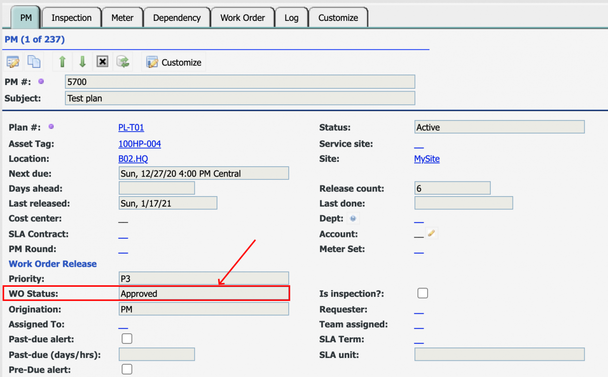Click the black X delete icon
Image resolution: width=608 pixels, height=377 pixels.
103,62
